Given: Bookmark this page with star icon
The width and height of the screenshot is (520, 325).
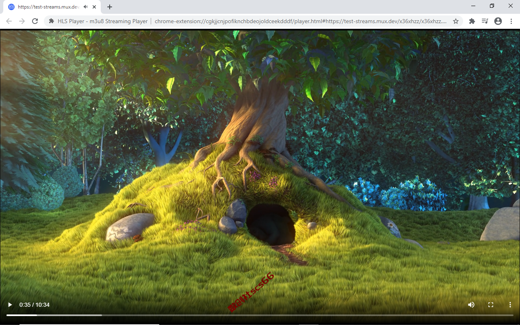Looking at the screenshot, I should tap(456, 21).
